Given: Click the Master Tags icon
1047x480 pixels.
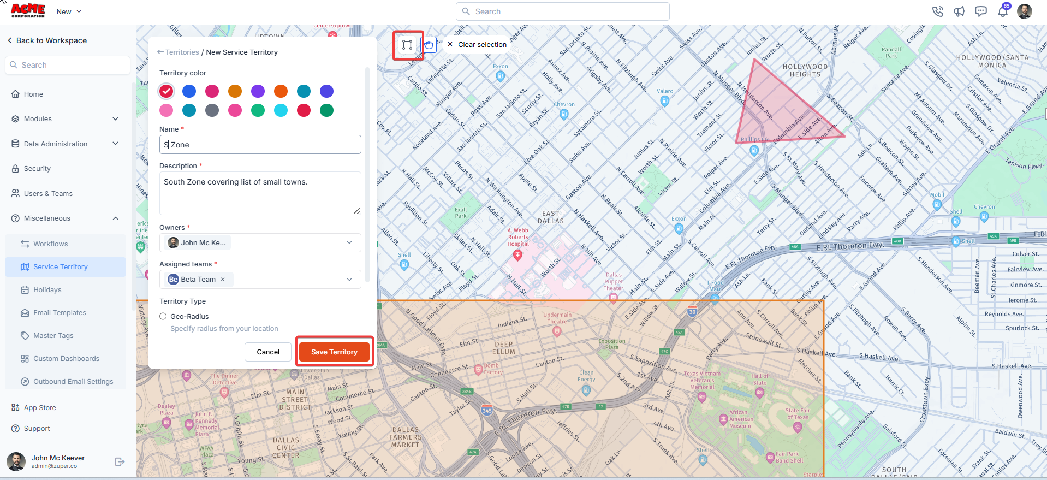Looking at the screenshot, I should tap(25, 336).
